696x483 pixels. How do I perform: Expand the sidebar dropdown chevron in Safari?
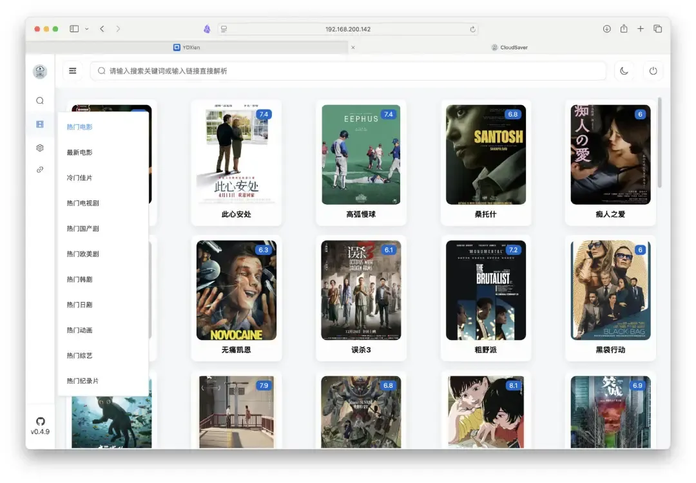[x=87, y=29]
